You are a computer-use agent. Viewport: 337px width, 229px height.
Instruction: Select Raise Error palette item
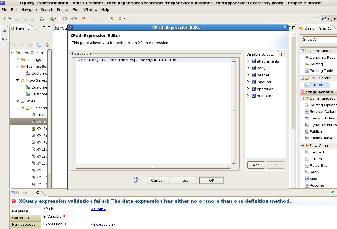(316, 165)
